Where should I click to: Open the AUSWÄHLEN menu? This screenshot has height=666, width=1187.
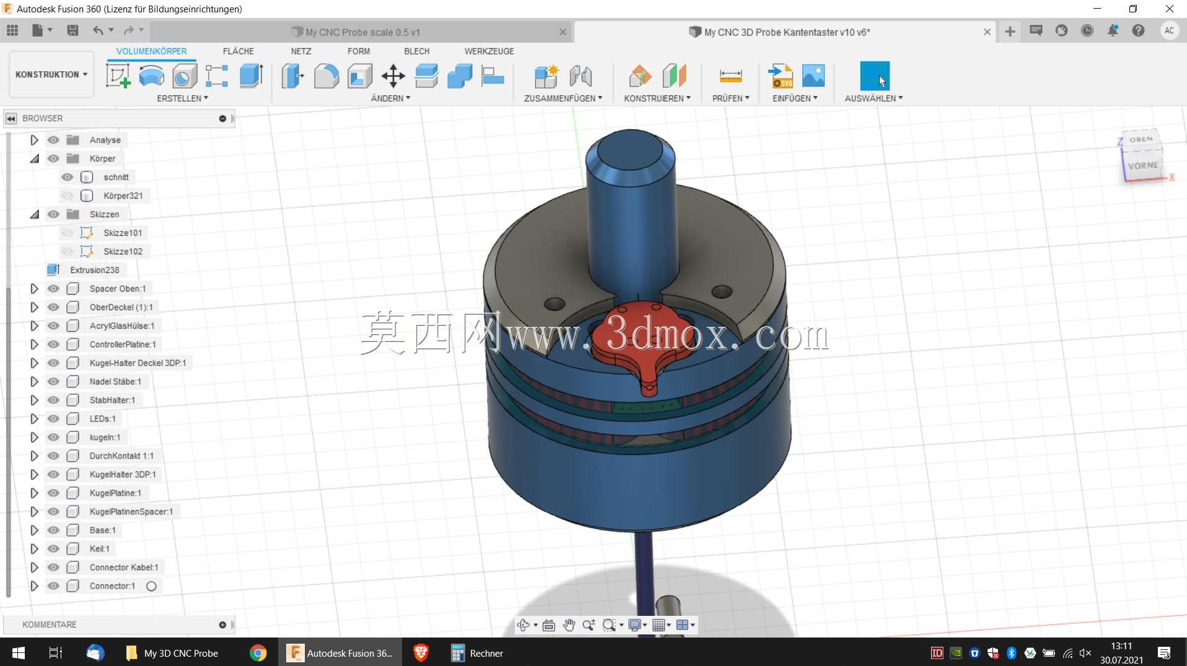point(874,98)
